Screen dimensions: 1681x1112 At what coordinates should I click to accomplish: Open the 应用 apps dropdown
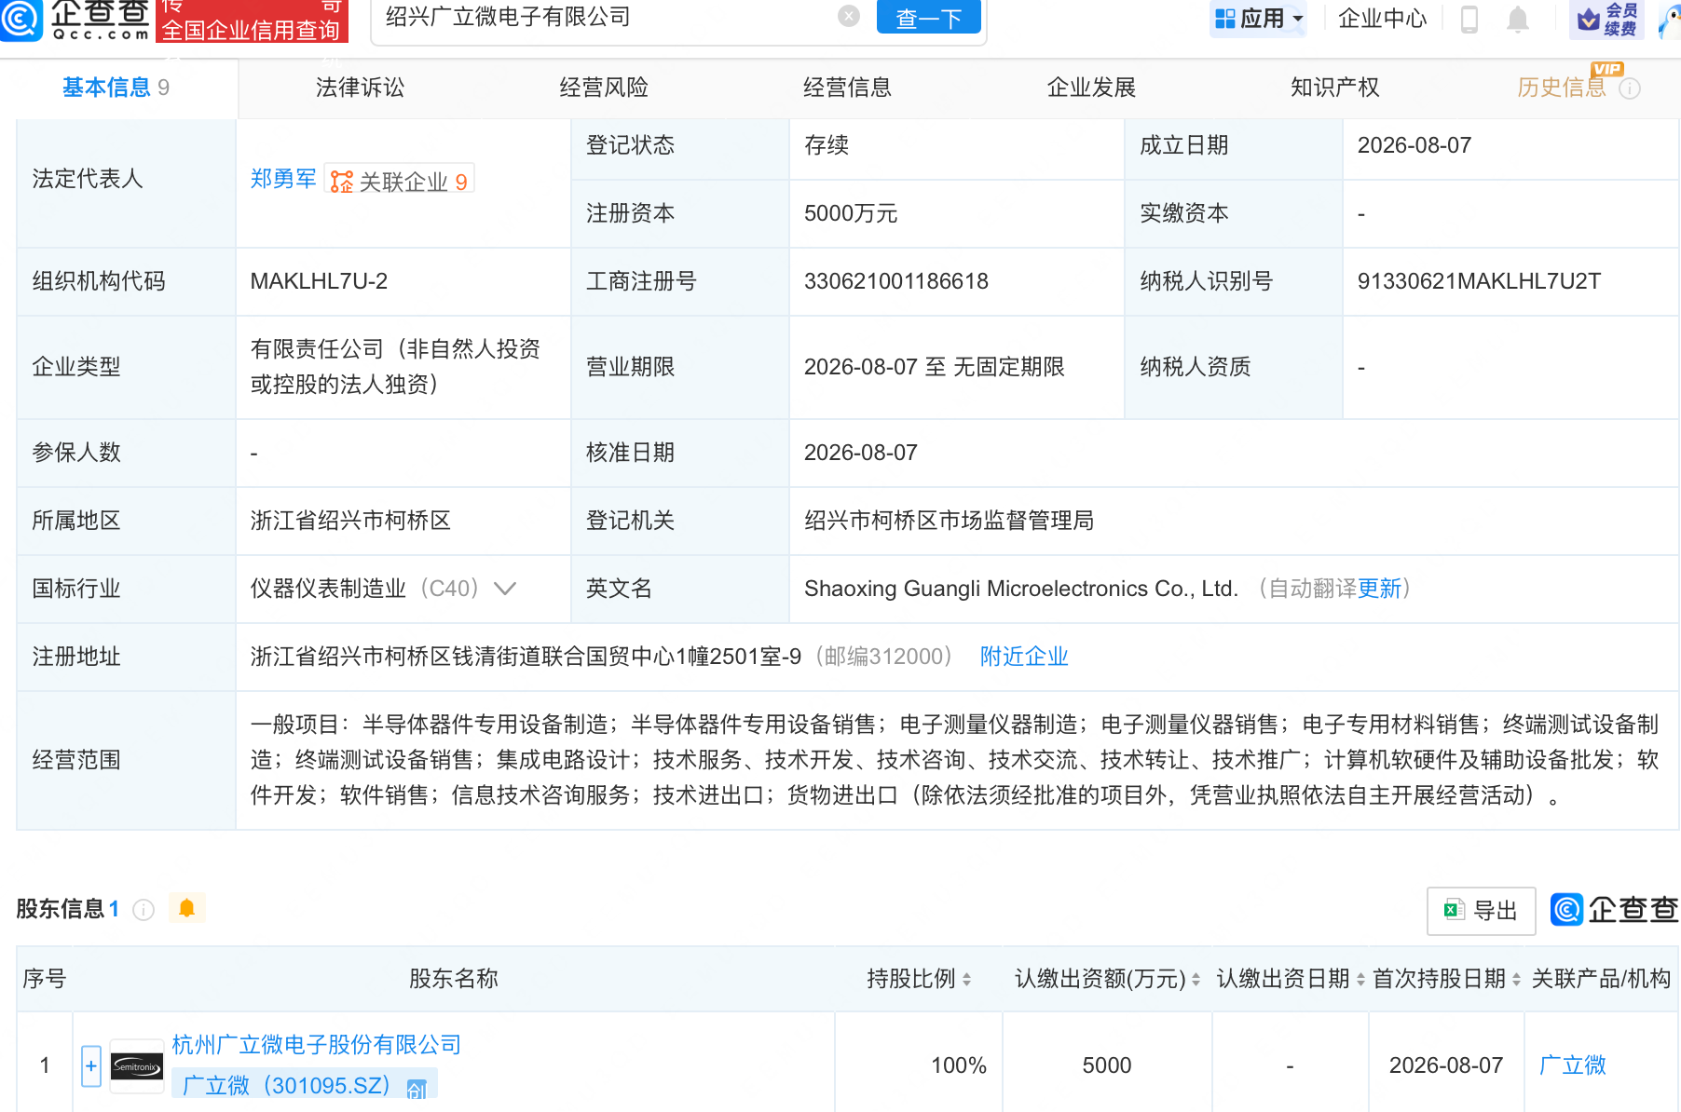[x=1258, y=19]
